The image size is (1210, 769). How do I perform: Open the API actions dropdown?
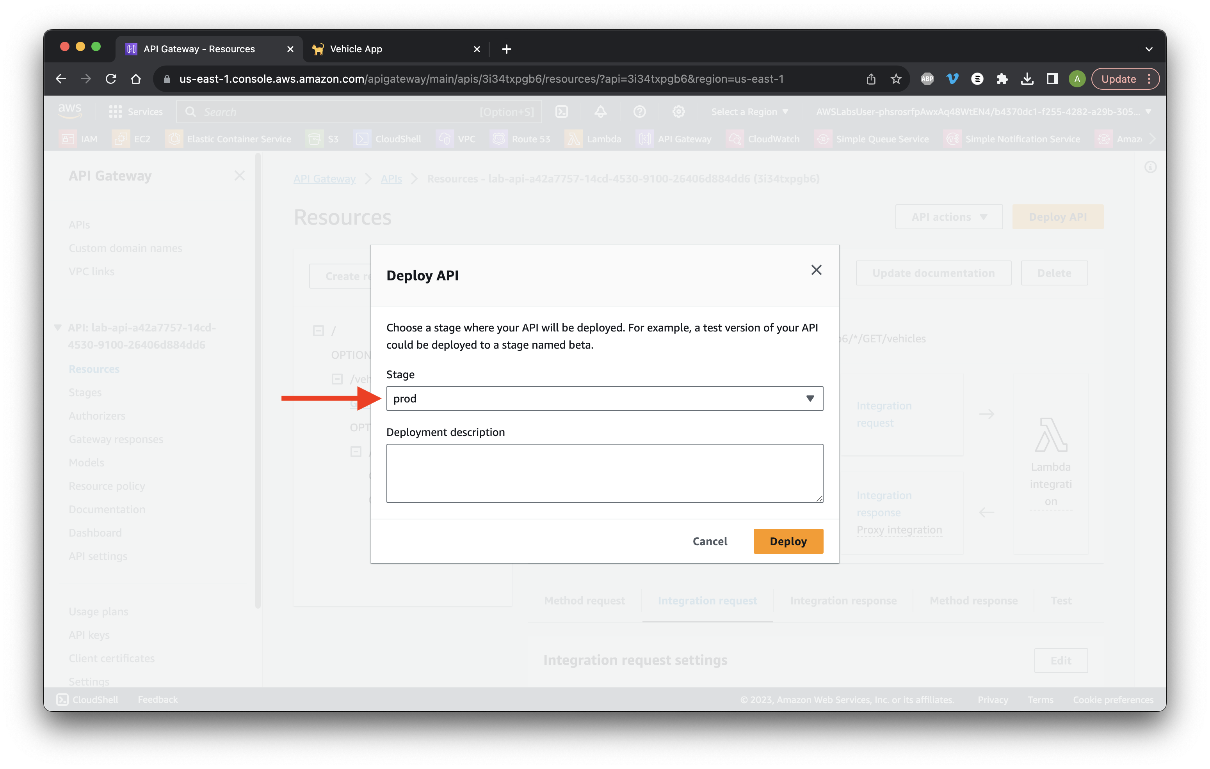click(949, 217)
